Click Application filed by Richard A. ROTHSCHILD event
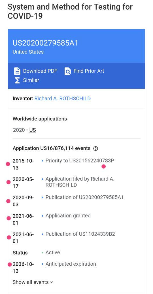Image resolution: width=153 pixels, height=294 pixels. point(80,182)
